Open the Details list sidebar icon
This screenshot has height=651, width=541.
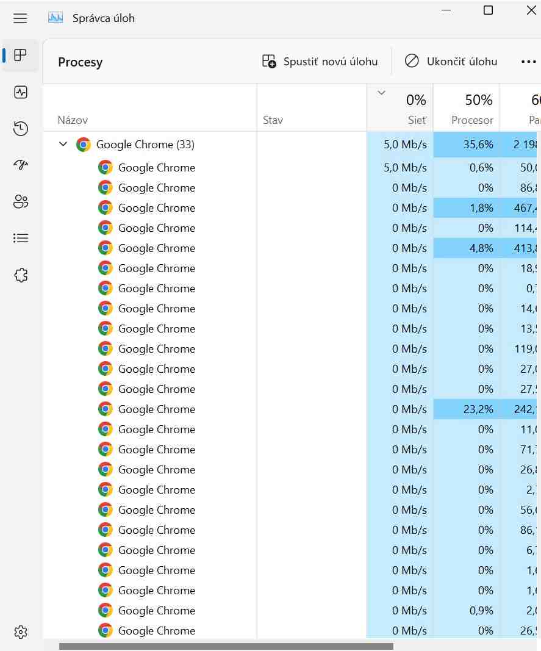tap(20, 239)
